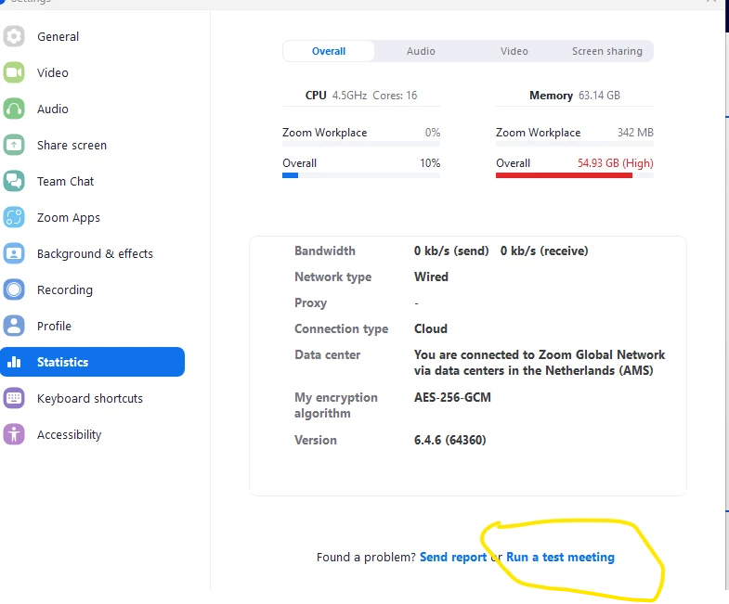The image size is (729, 604).
Task: Open Recording settings label
Action: click(x=65, y=289)
